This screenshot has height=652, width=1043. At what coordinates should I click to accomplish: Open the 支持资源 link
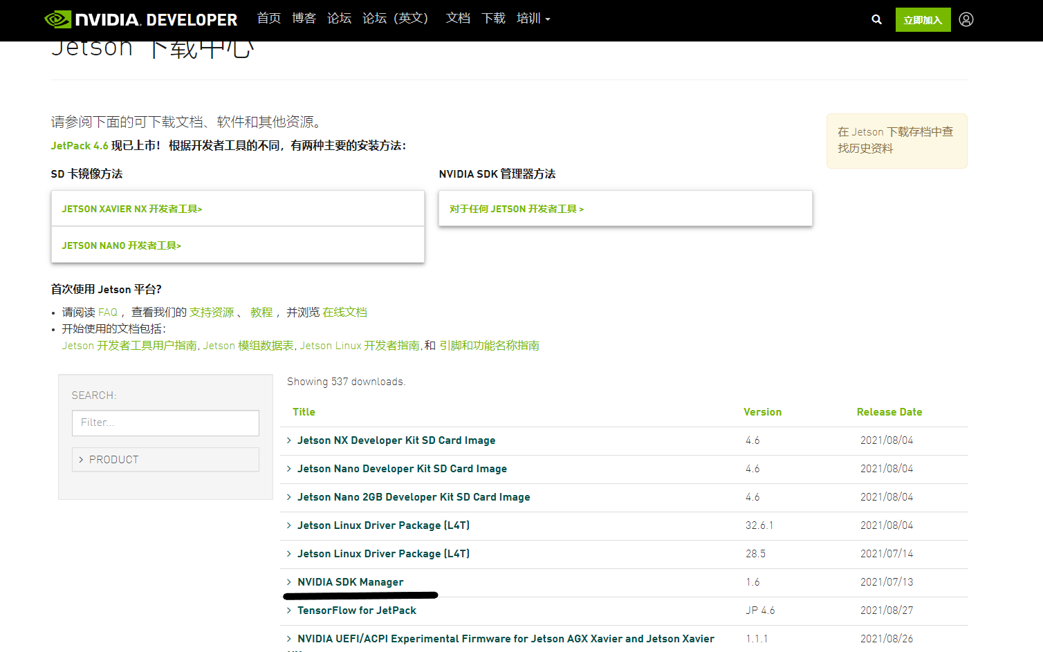pos(212,313)
